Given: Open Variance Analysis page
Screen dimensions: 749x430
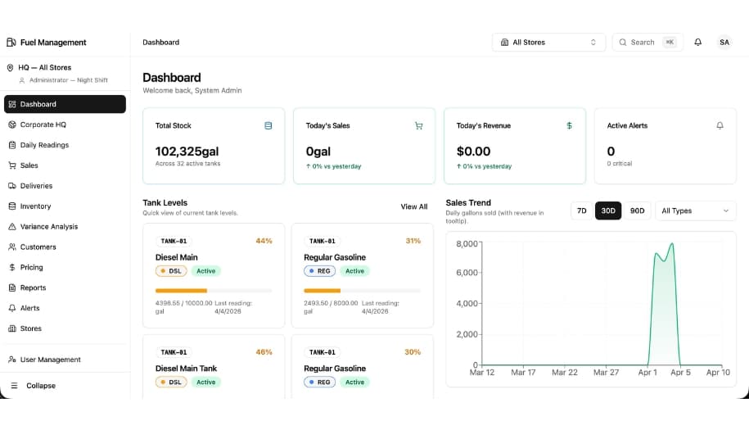Looking at the screenshot, I should point(65,226).
